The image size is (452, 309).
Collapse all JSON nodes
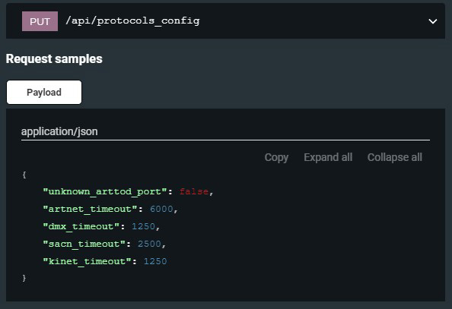pyautogui.click(x=395, y=157)
